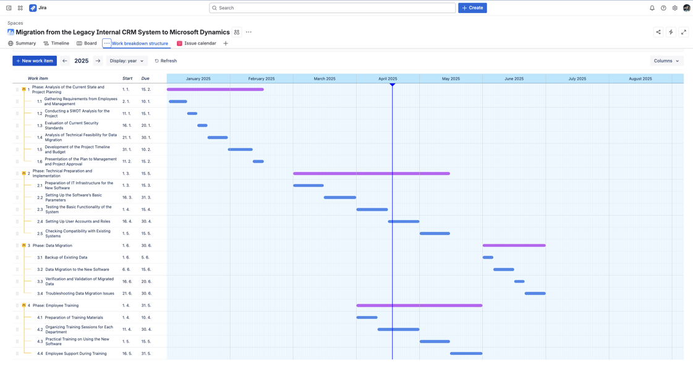Select the purple Phase: Employee Training bar
This screenshot has width=693, height=371.
419,305
